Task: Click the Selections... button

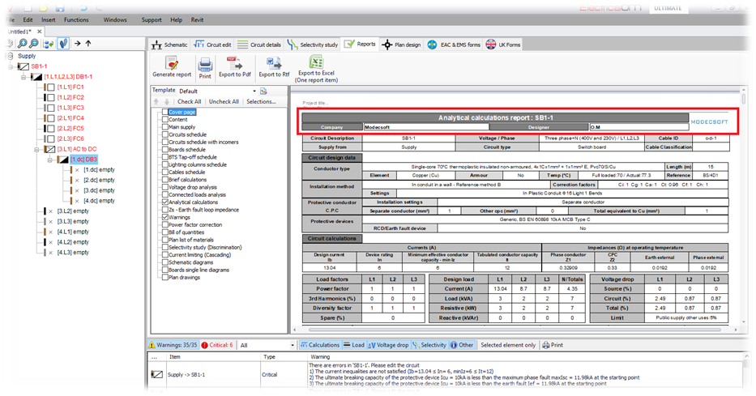Action: point(261,102)
